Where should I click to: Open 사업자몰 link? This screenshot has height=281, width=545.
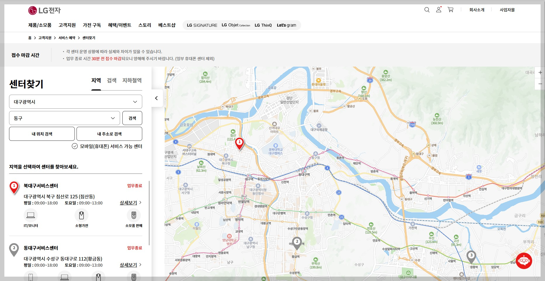(507, 10)
